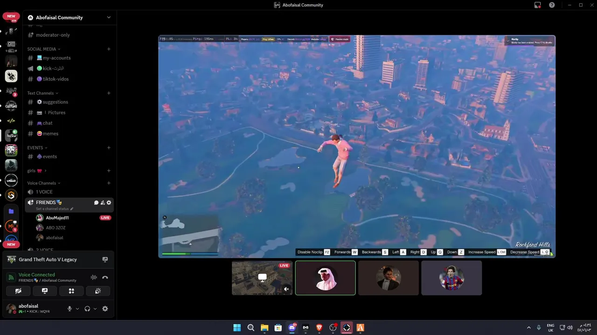Viewport: 597px width, 335px height.
Task: Create channel in Text Channels category
Action: coord(109,93)
